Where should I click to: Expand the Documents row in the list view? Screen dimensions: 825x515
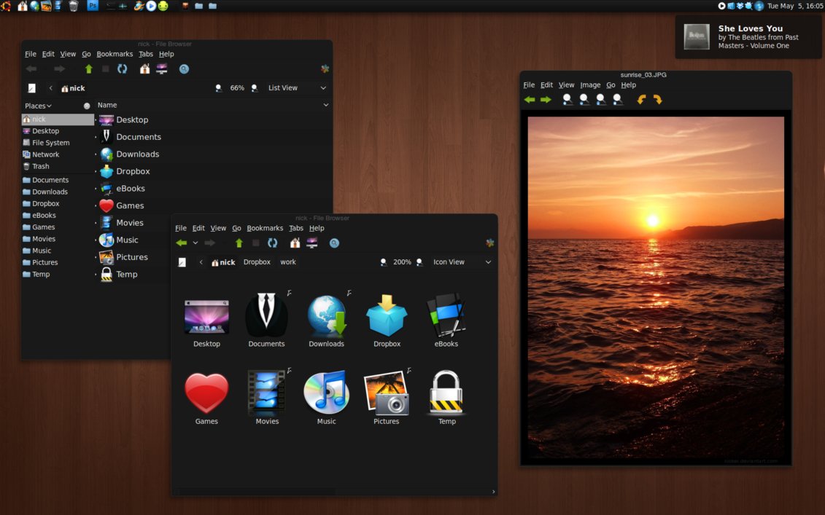(x=96, y=137)
